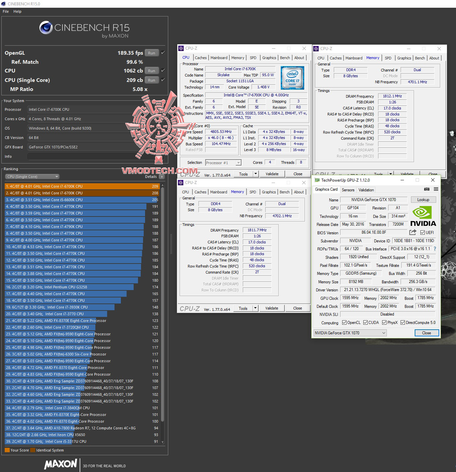Image resolution: width=456 pixels, height=472 pixels.
Task: Click the Ranking scrollbar down arrow
Action: click(163, 442)
